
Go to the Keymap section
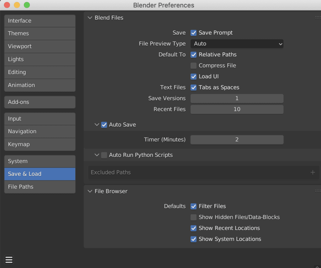(x=40, y=144)
